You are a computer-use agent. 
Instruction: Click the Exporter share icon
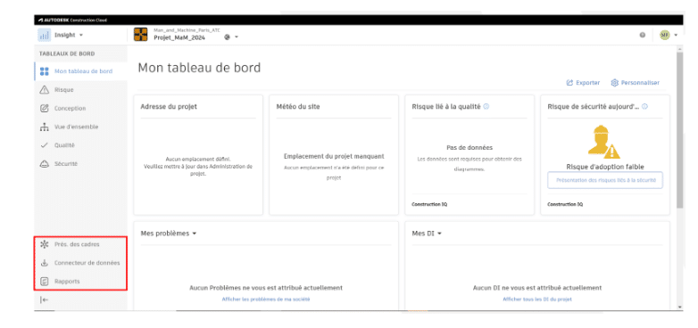click(x=569, y=83)
